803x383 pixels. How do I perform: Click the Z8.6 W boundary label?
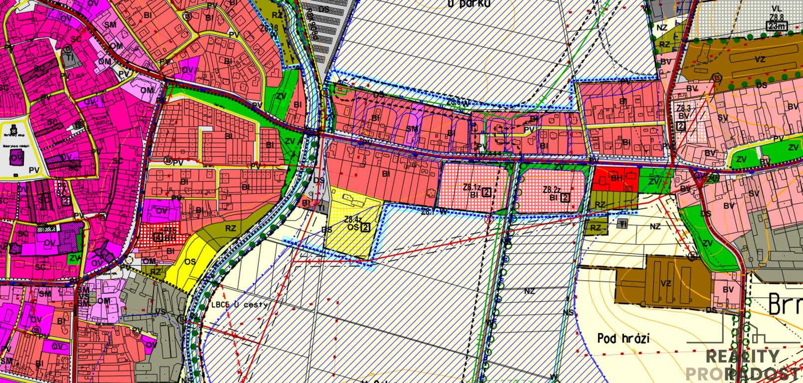pos(457,102)
